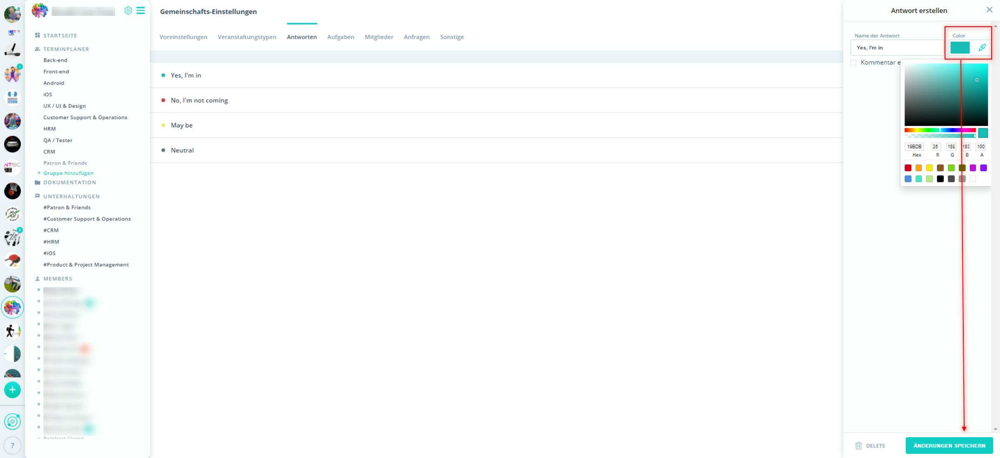Enable the Kommentar checkbox
The height and width of the screenshot is (458, 1000).
pos(853,63)
